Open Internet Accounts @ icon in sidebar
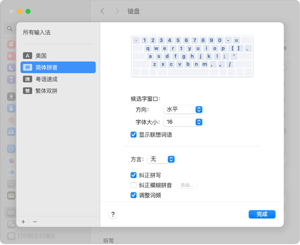The image size is (300, 245). (11, 149)
